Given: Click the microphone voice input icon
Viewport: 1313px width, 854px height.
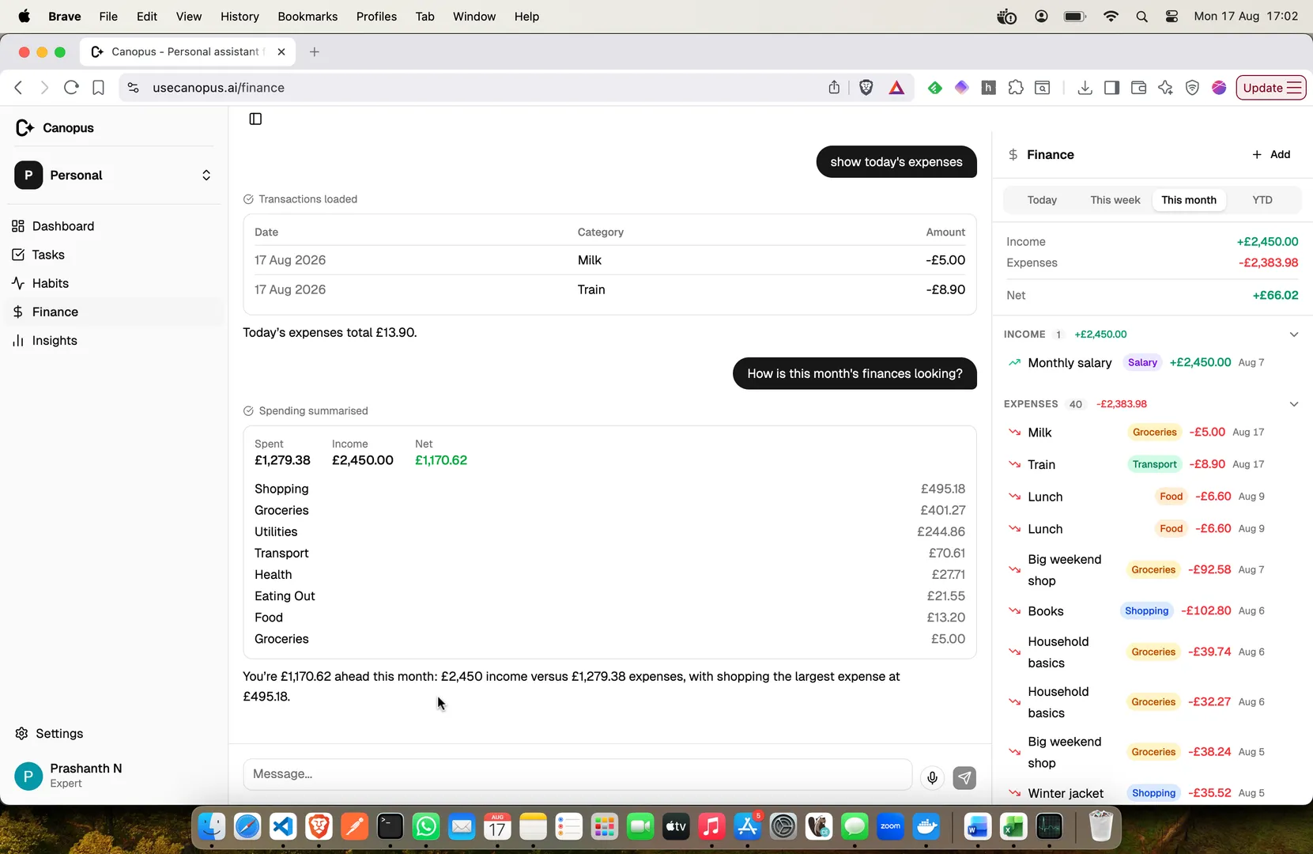Looking at the screenshot, I should pyautogui.click(x=932, y=777).
